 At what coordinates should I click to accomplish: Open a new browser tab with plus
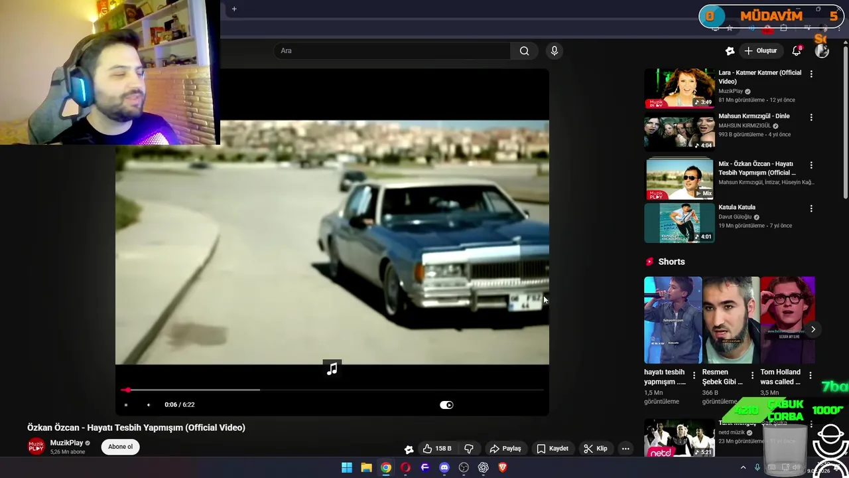coord(234,9)
